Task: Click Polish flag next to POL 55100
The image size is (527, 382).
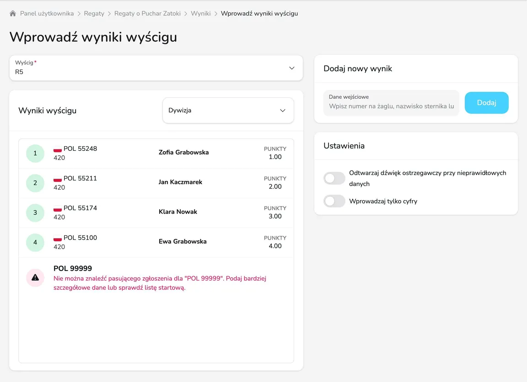Action: (58, 238)
